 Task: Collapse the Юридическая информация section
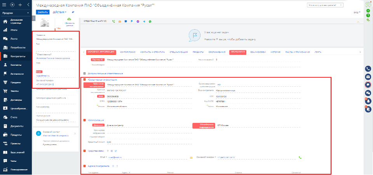pos(84,80)
